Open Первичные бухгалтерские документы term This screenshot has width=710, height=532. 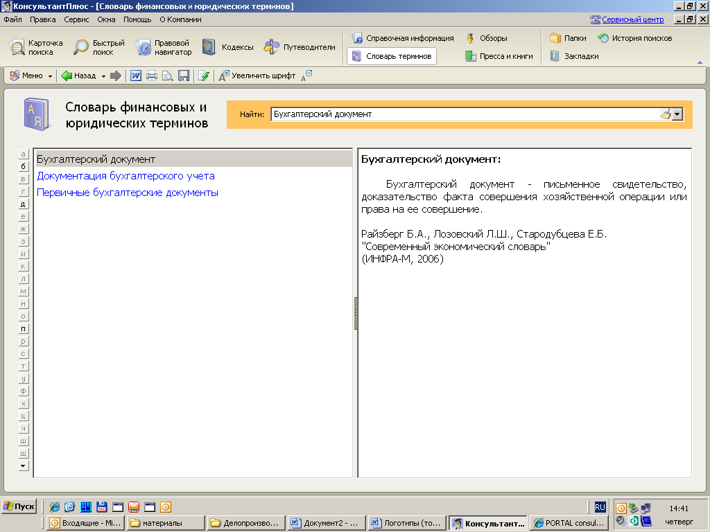[128, 193]
